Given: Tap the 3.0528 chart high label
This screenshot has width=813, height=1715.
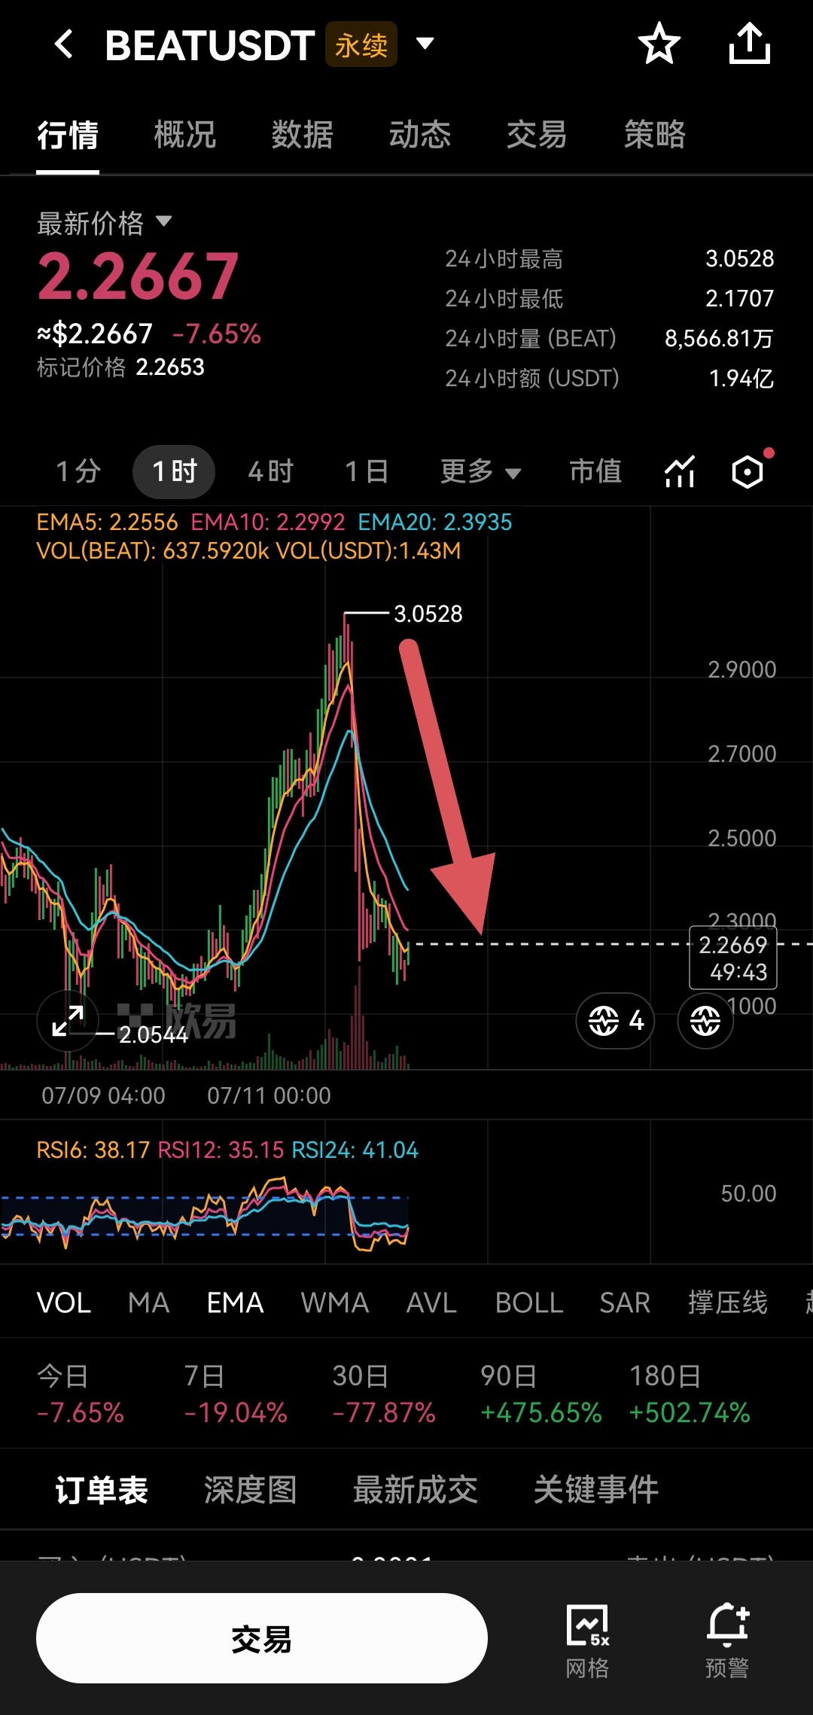Looking at the screenshot, I should 428,614.
